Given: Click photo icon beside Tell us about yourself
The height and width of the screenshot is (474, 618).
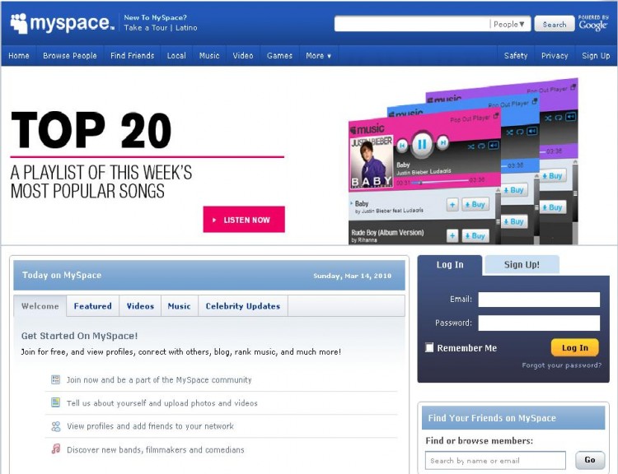Looking at the screenshot, I should 55,402.
